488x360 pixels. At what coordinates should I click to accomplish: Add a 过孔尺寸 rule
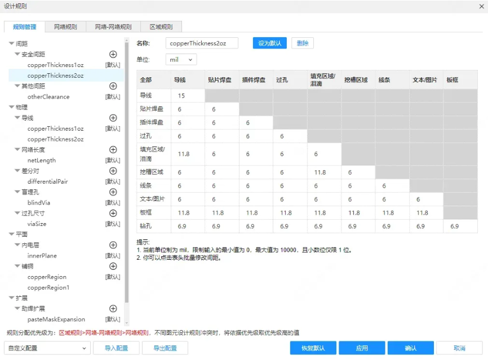113,213
